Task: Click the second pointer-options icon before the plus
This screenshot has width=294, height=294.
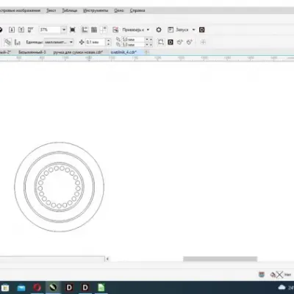Action: 189,42
